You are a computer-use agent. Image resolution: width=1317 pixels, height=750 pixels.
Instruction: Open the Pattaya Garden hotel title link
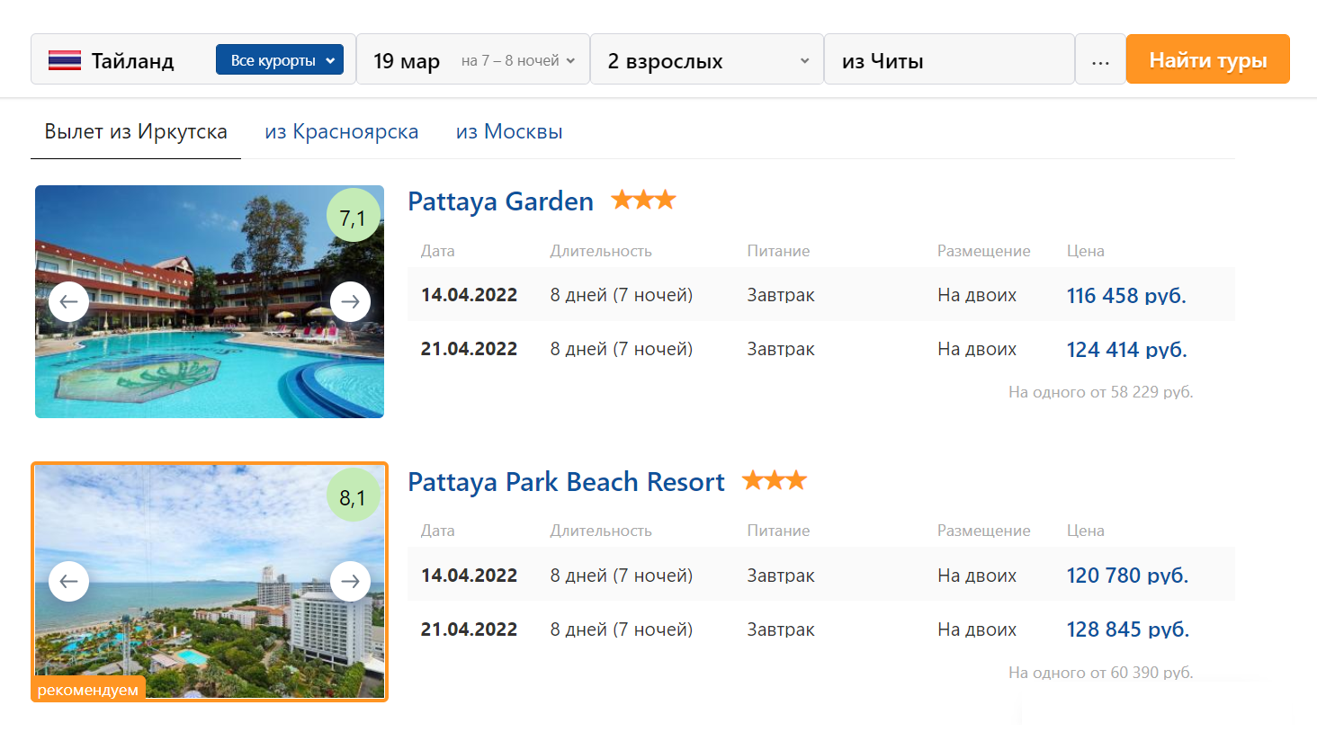coord(501,201)
